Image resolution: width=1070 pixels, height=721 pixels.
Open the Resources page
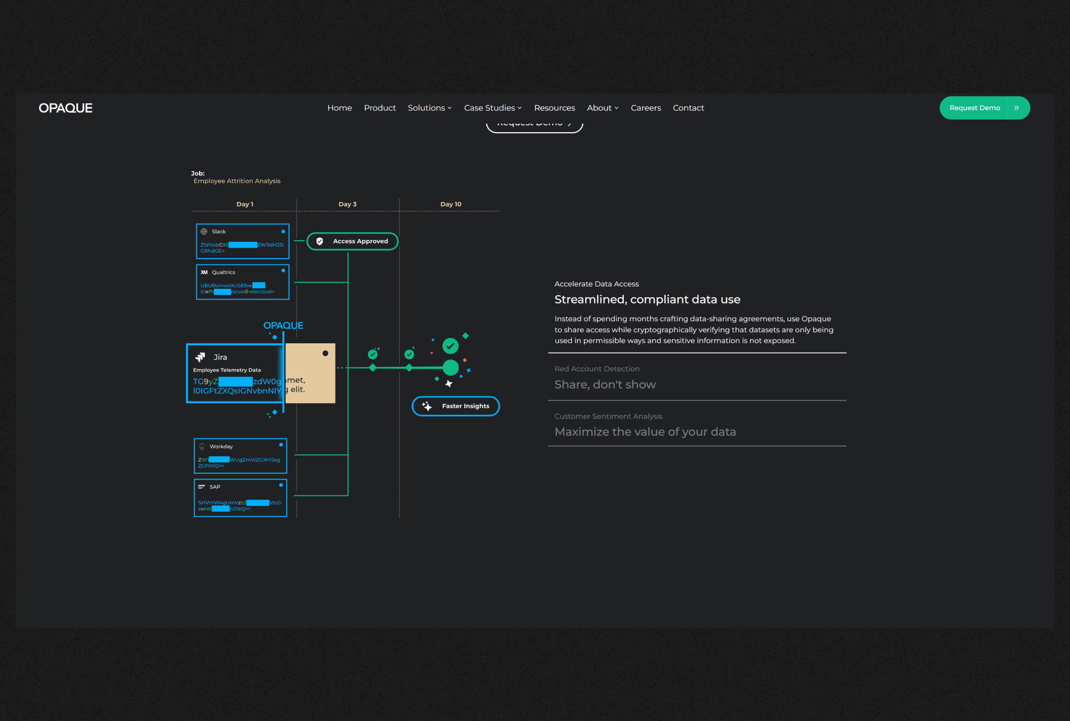tap(554, 108)
